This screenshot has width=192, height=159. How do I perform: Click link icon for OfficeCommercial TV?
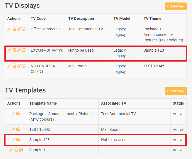[x=19, y=29]
